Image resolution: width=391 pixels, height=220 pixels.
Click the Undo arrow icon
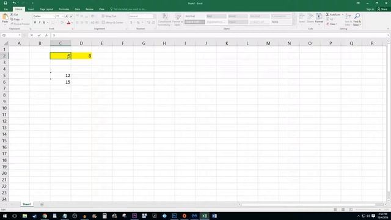(x=14, y=3)
